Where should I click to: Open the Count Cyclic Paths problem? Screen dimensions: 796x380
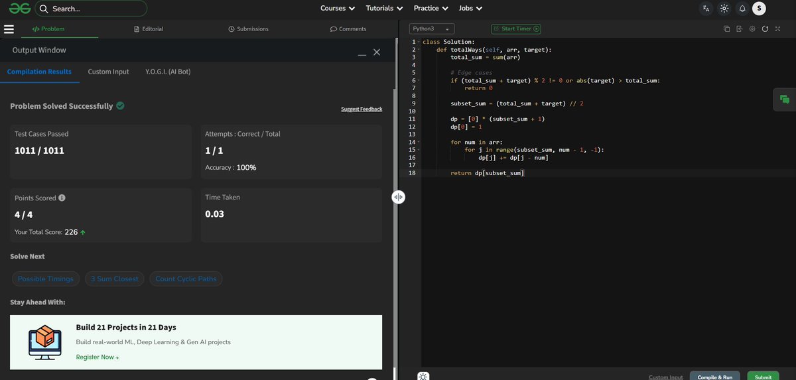pyautogui.click(x=186, y=279)
